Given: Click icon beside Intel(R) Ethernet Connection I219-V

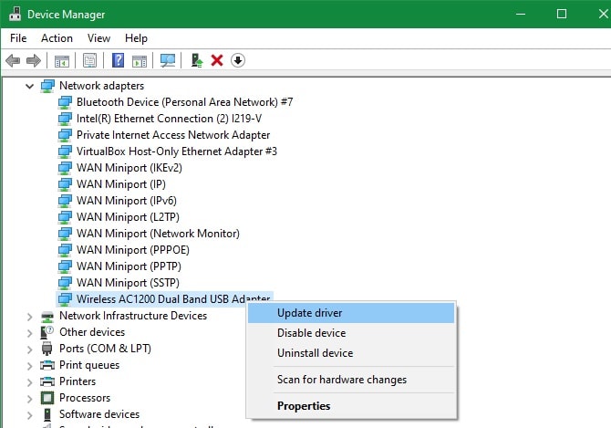Looking at the screenshot, I should (65, 119).
